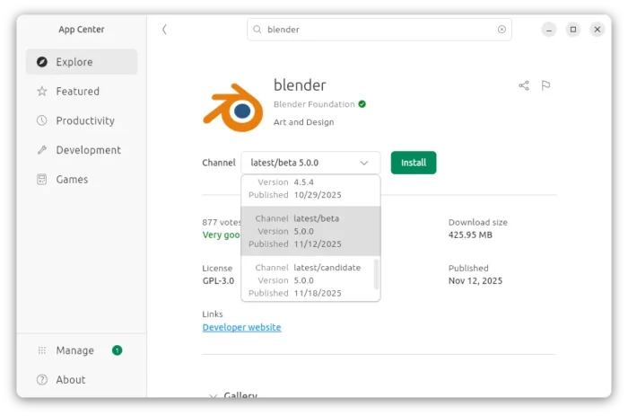
Task: Select the latest/candidate channel option
Action: click(x=308, y=280)
